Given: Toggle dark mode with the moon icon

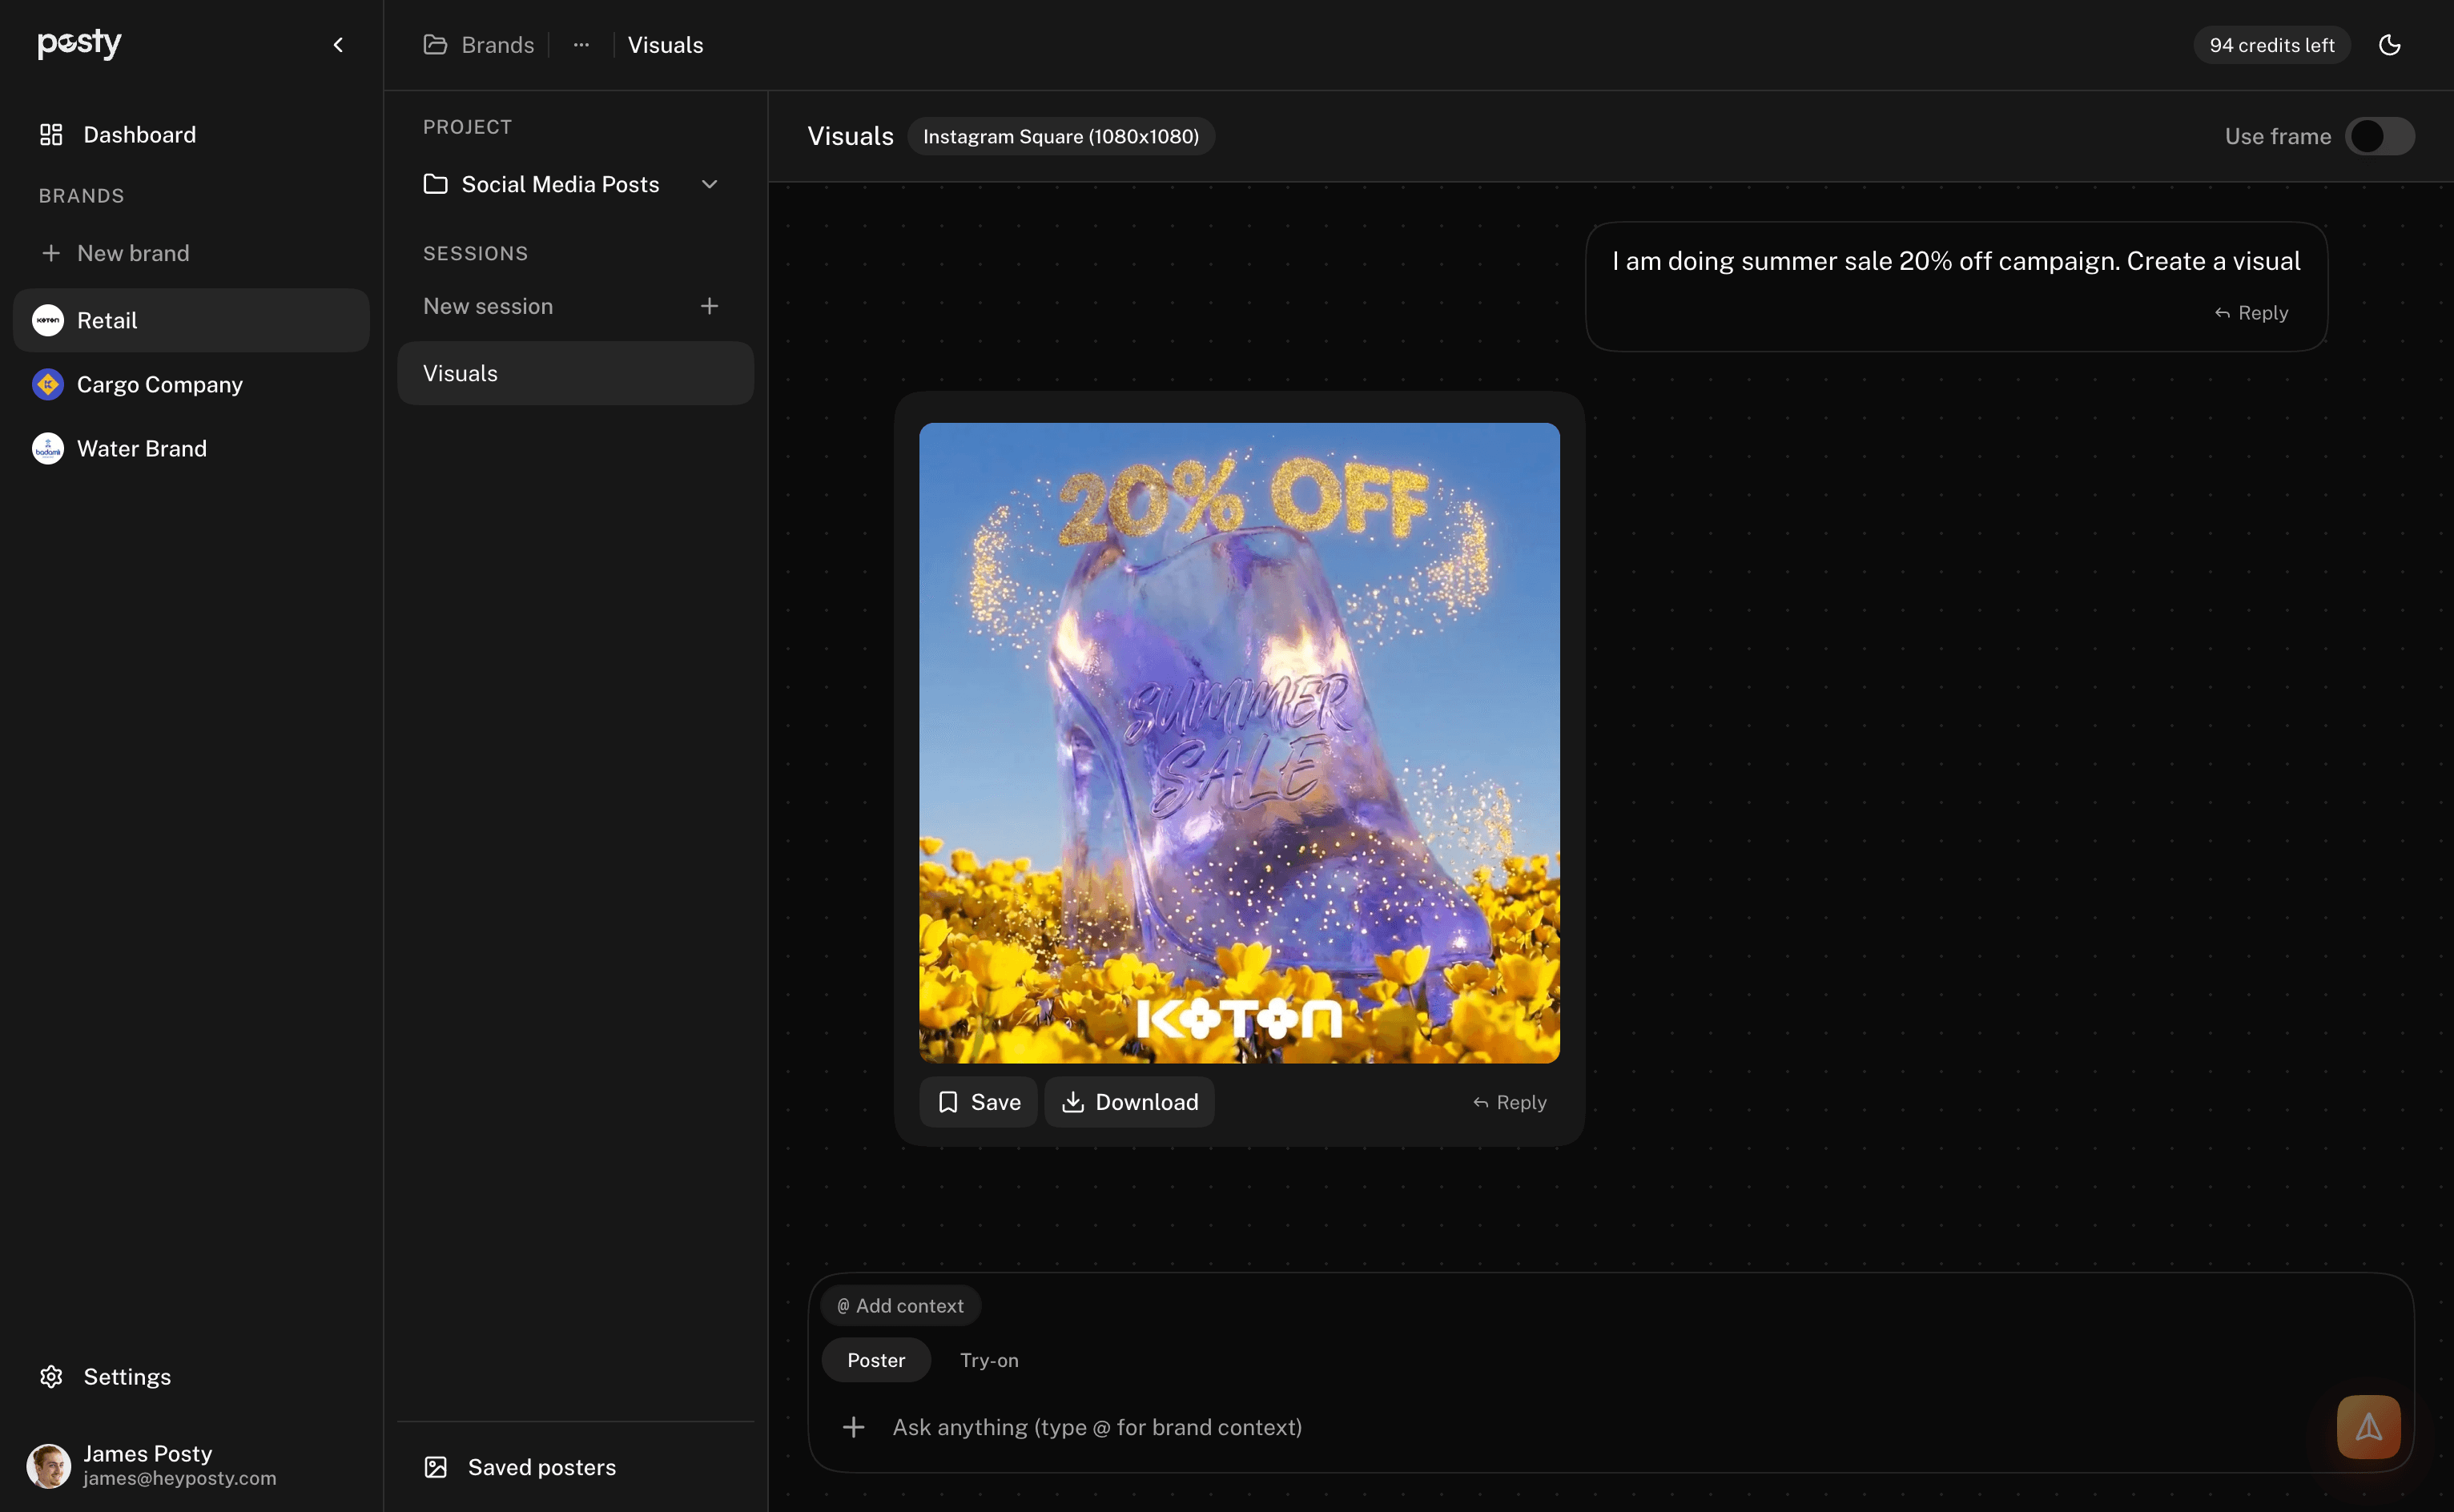Looking at the screenshot, I should (2390, 45).
